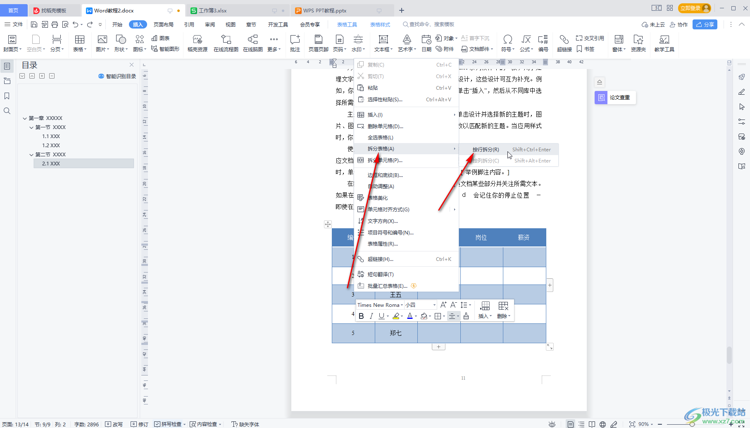The height and width of the screenshot is (428, 750).
Task: Collapse the 第二节 XXXX outline node
Action: click(31, 155)
